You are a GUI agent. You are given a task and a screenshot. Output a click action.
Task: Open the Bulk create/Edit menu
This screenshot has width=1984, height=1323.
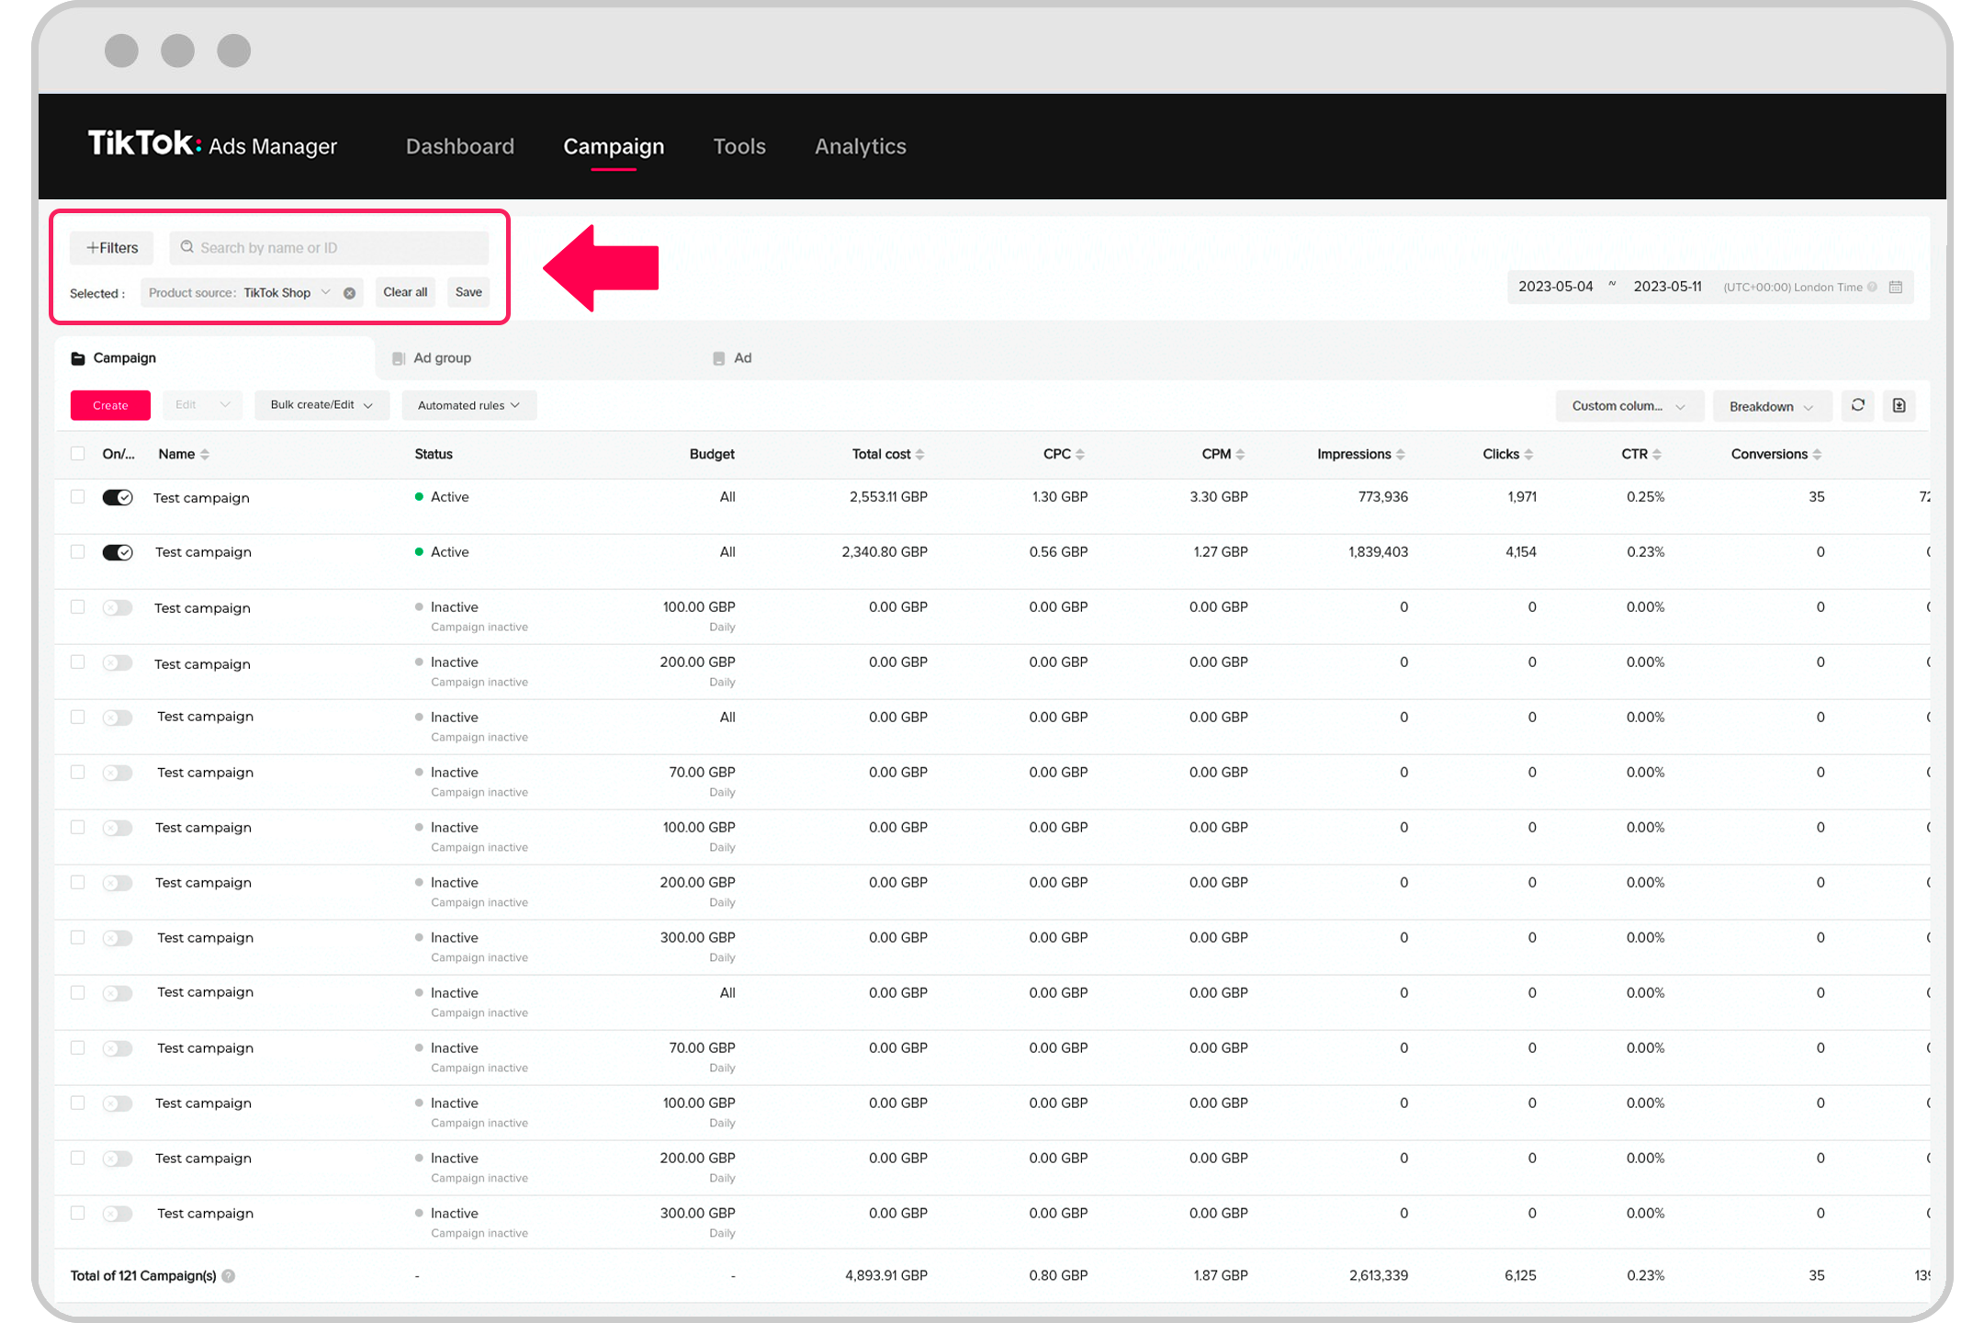(321, 405)
